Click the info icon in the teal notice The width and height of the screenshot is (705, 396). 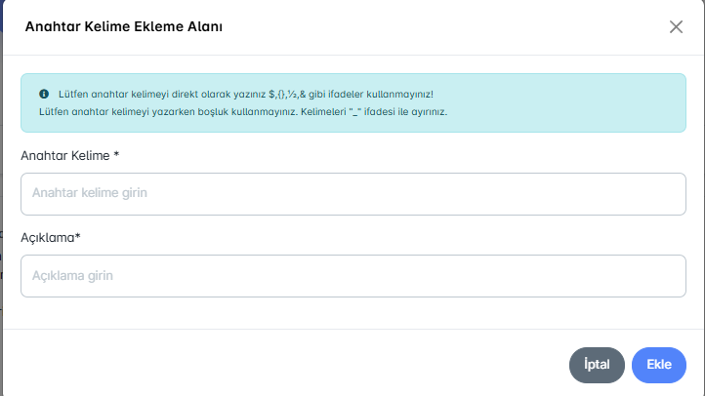pos(44,95)
